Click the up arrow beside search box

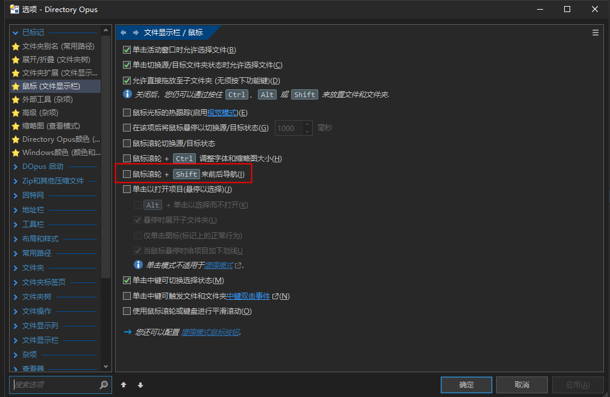coord(124,385)
